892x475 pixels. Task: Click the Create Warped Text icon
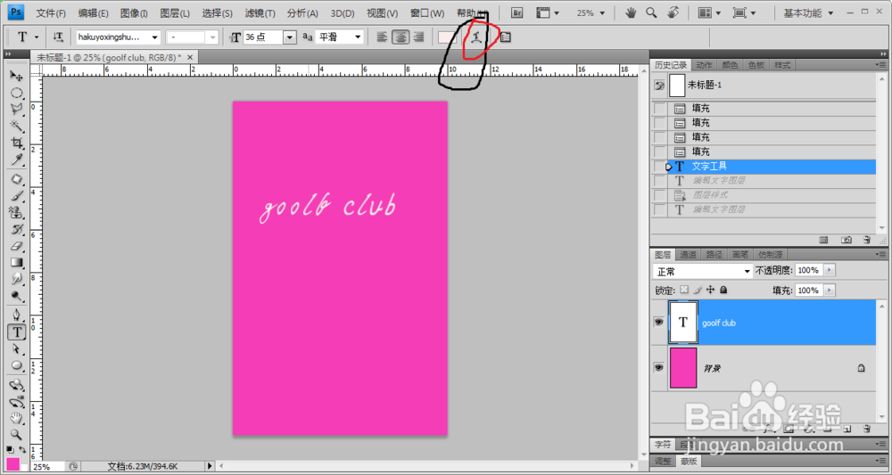pos(476,37)
